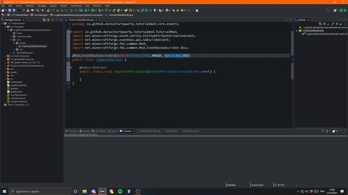
Task: Close the Console tab
Action: (x=133, y=131)
